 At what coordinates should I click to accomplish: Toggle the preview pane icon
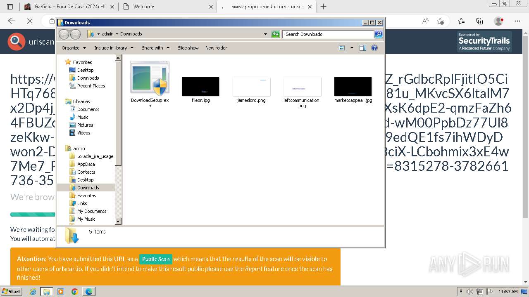coord(363,48)
